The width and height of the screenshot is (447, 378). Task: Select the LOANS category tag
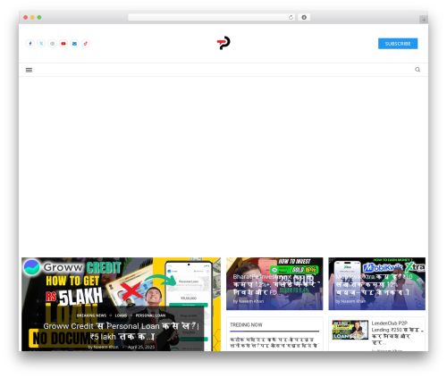click(x=121, y=315)
